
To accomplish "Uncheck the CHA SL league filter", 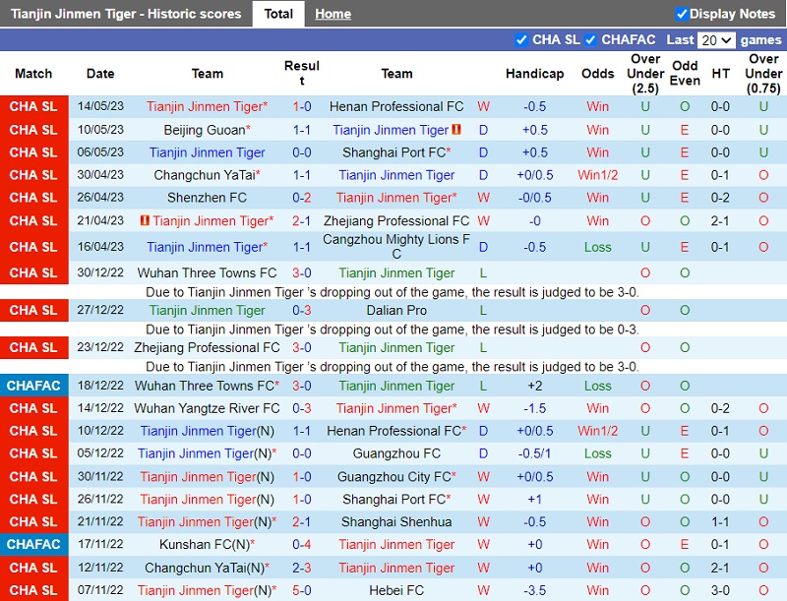I will pos(521,40).
